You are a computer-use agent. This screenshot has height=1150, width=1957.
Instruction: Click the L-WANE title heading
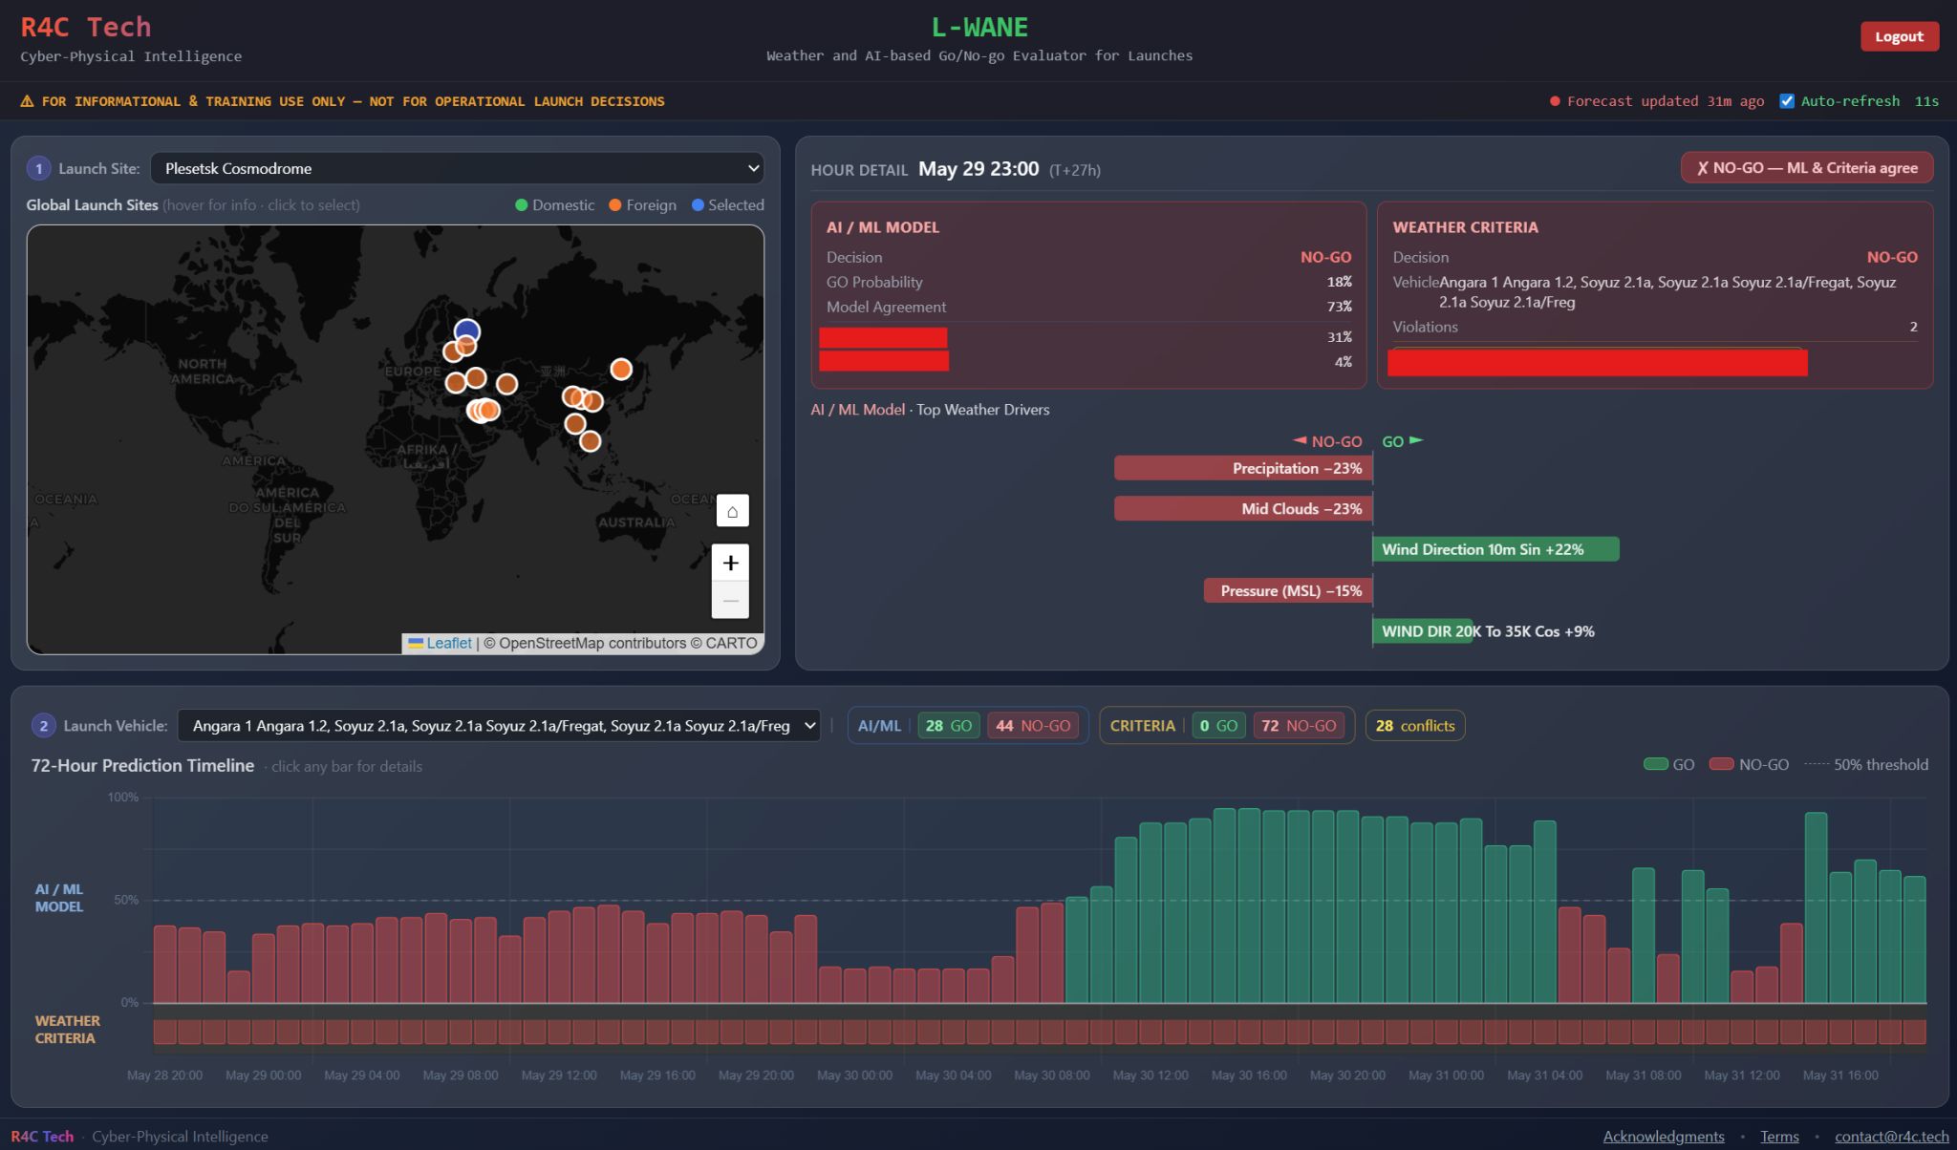pyautogui.click(x=979, y=27)
